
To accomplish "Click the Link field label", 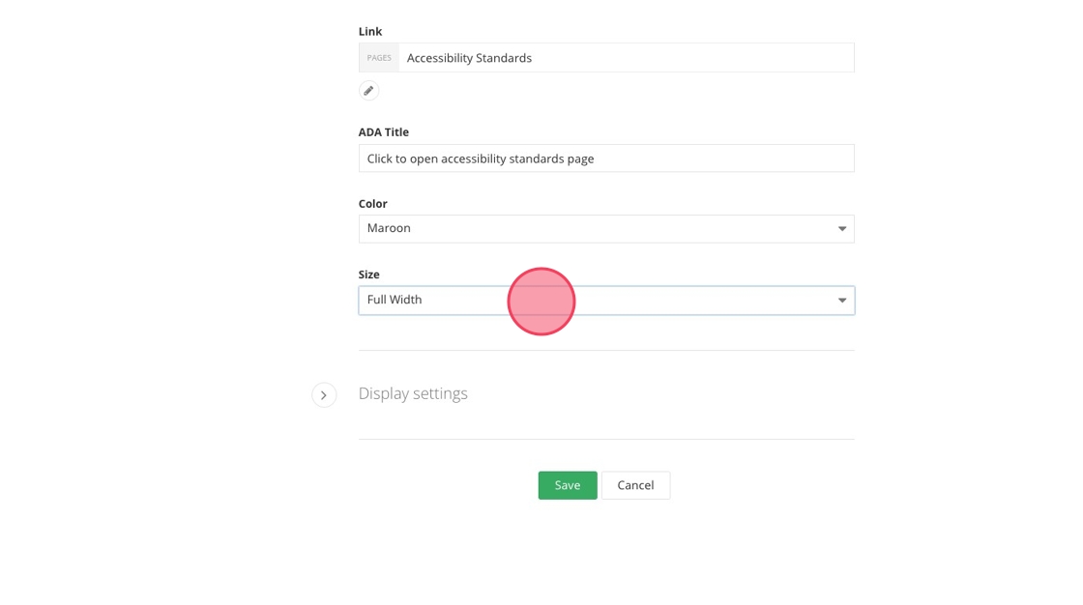I will [x=370, y=32].
